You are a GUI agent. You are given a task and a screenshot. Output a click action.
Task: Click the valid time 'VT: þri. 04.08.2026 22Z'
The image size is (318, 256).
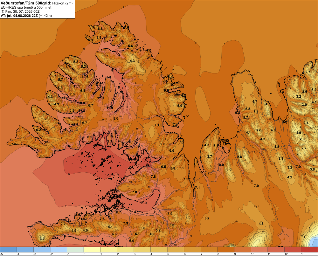19,16
